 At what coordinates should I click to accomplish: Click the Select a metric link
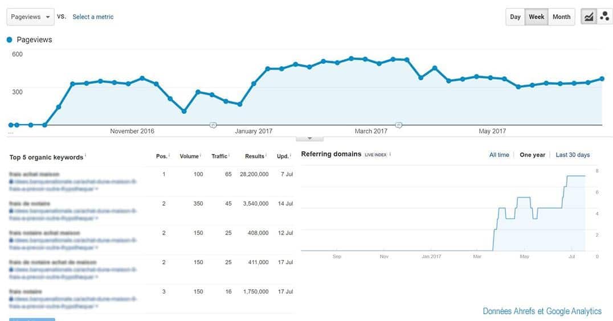tap(93, 17)
